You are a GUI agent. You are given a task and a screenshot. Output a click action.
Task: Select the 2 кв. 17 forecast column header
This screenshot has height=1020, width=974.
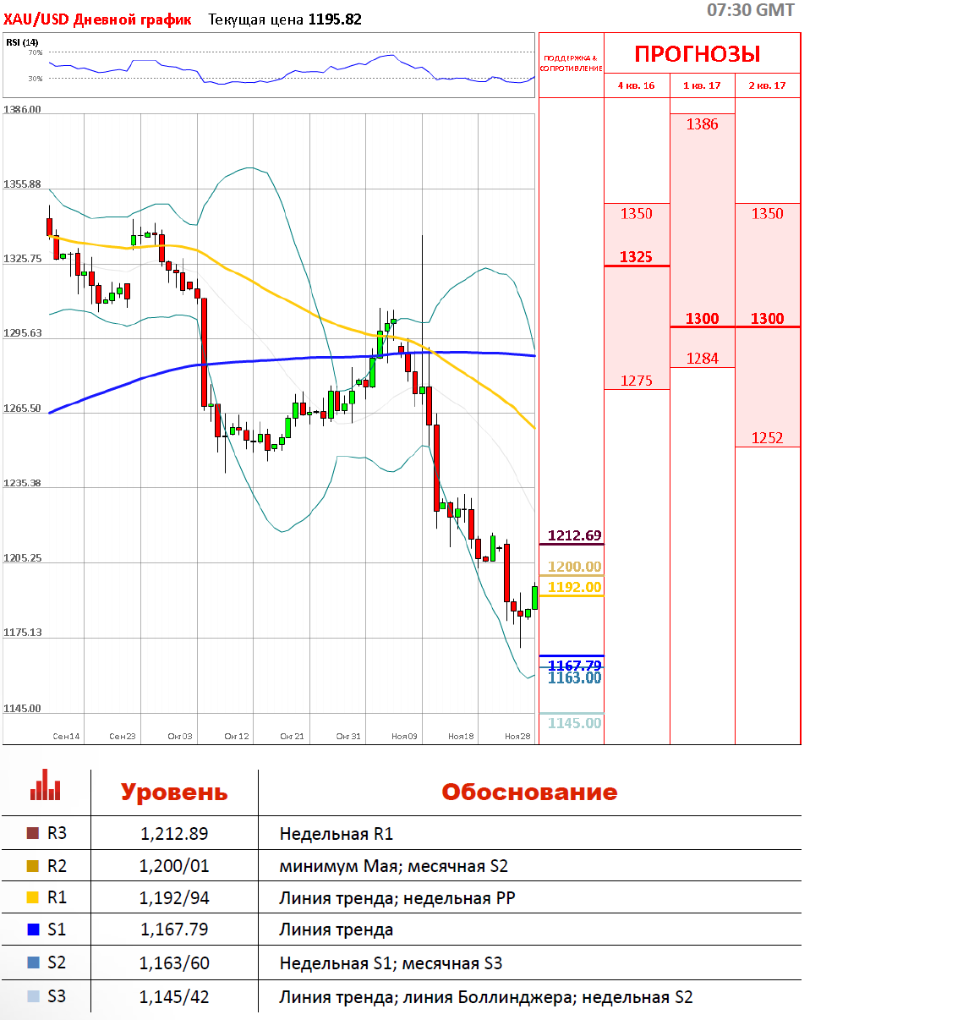[x=767, y=85]
